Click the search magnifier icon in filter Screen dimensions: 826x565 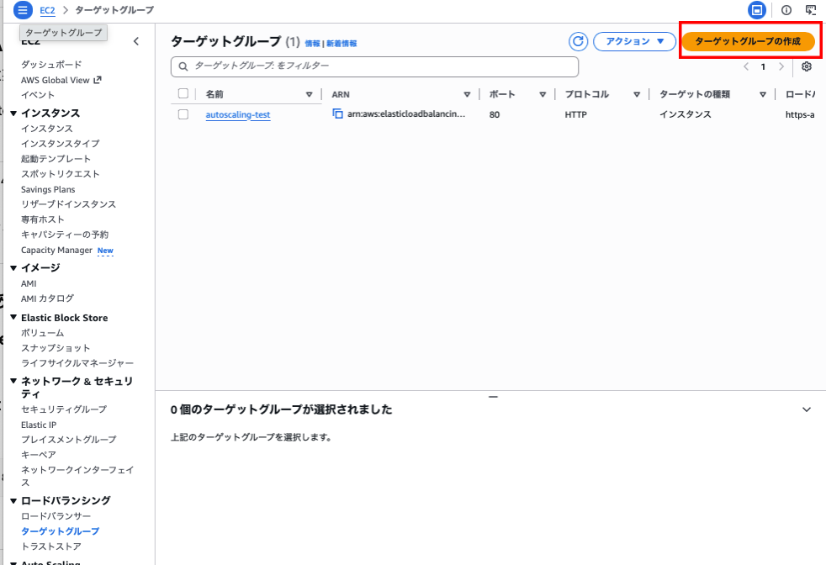pos(183,66)
